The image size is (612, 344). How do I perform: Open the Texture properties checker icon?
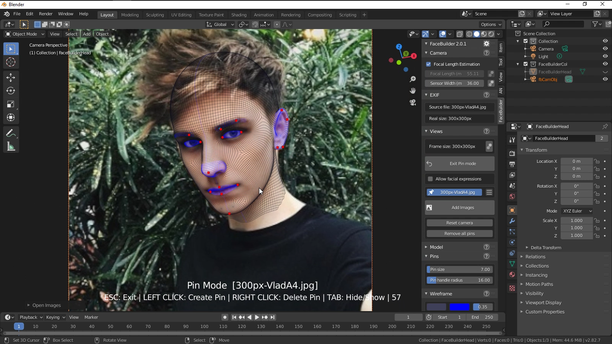(512, 288)
